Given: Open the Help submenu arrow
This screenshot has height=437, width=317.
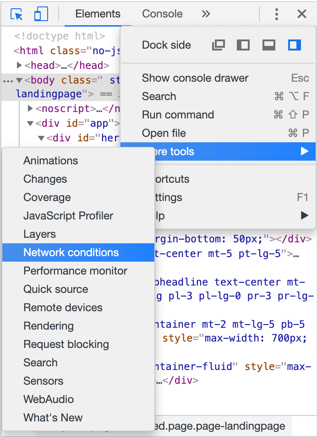Looking at the screenshot, I should pyautogui.click(x=304, y=215).
